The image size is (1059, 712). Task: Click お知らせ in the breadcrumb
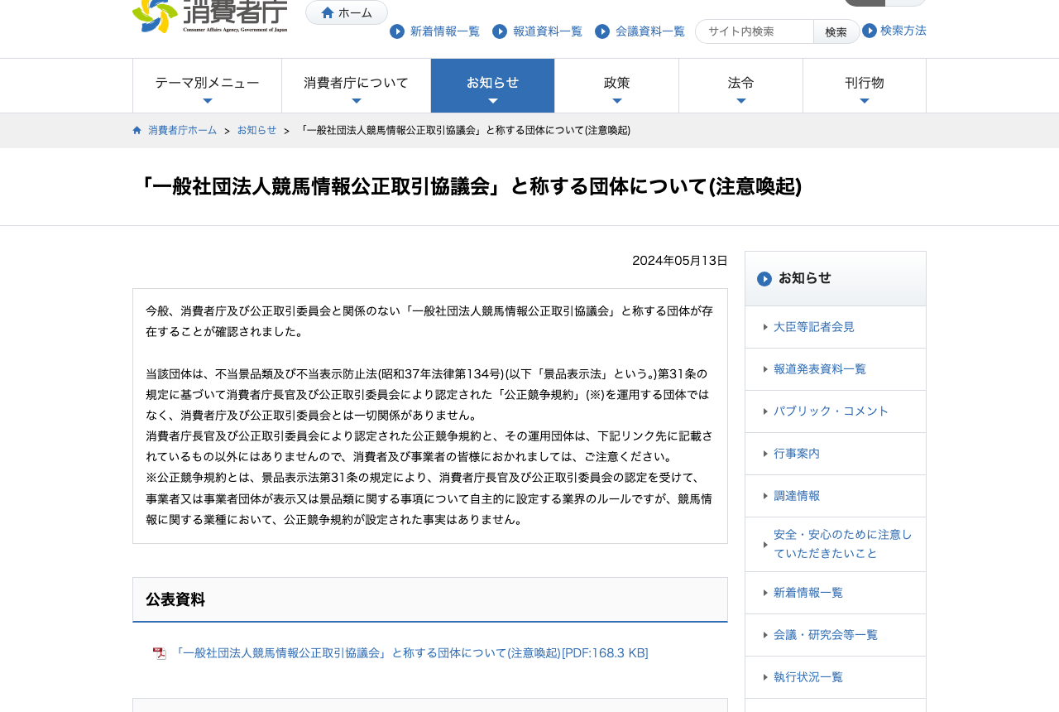(x=257, y=130)
